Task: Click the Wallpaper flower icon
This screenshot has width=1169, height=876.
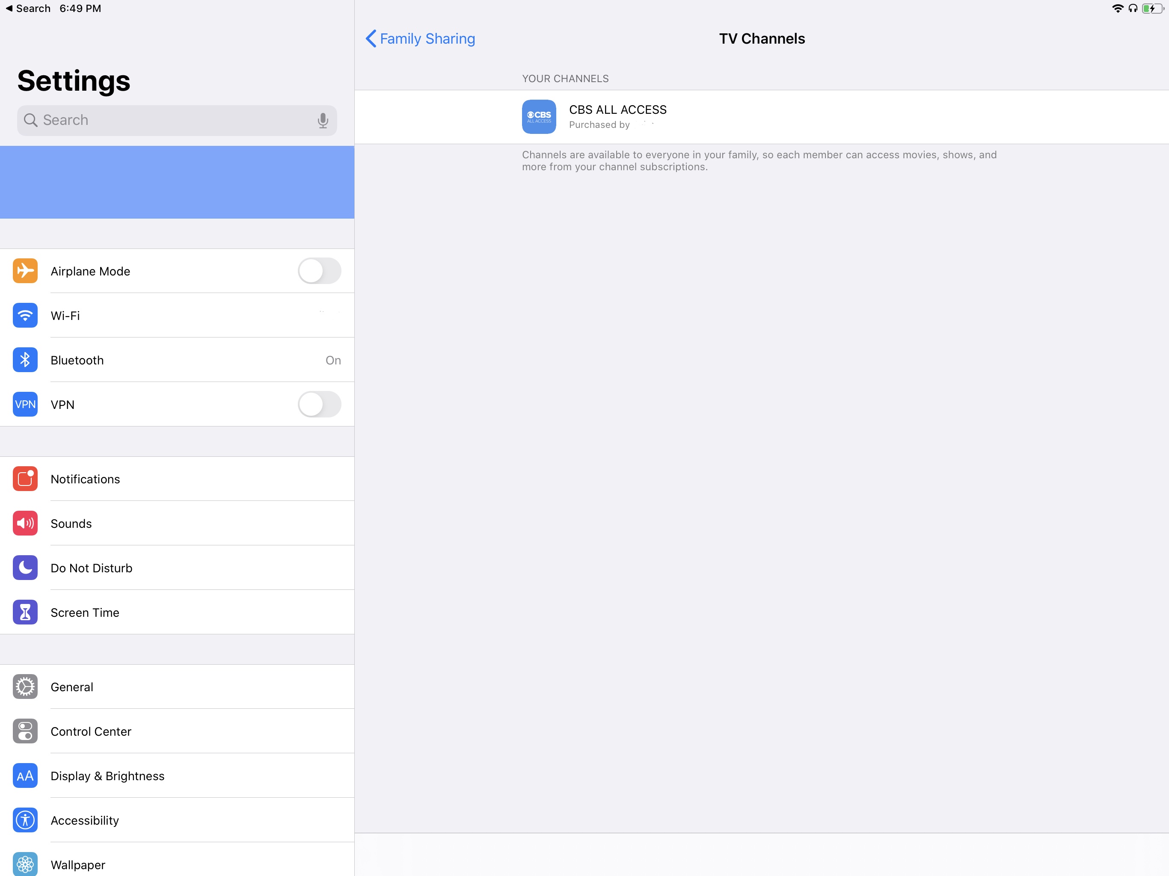Action: [x=25, y=863]
